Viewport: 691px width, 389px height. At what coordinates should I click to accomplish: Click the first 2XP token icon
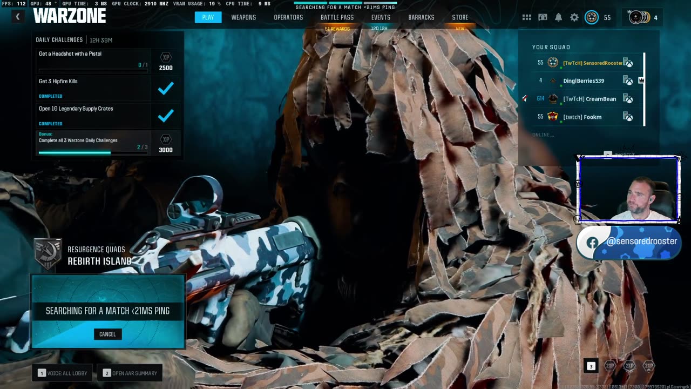pyautogui.click(x=610, y=366)
